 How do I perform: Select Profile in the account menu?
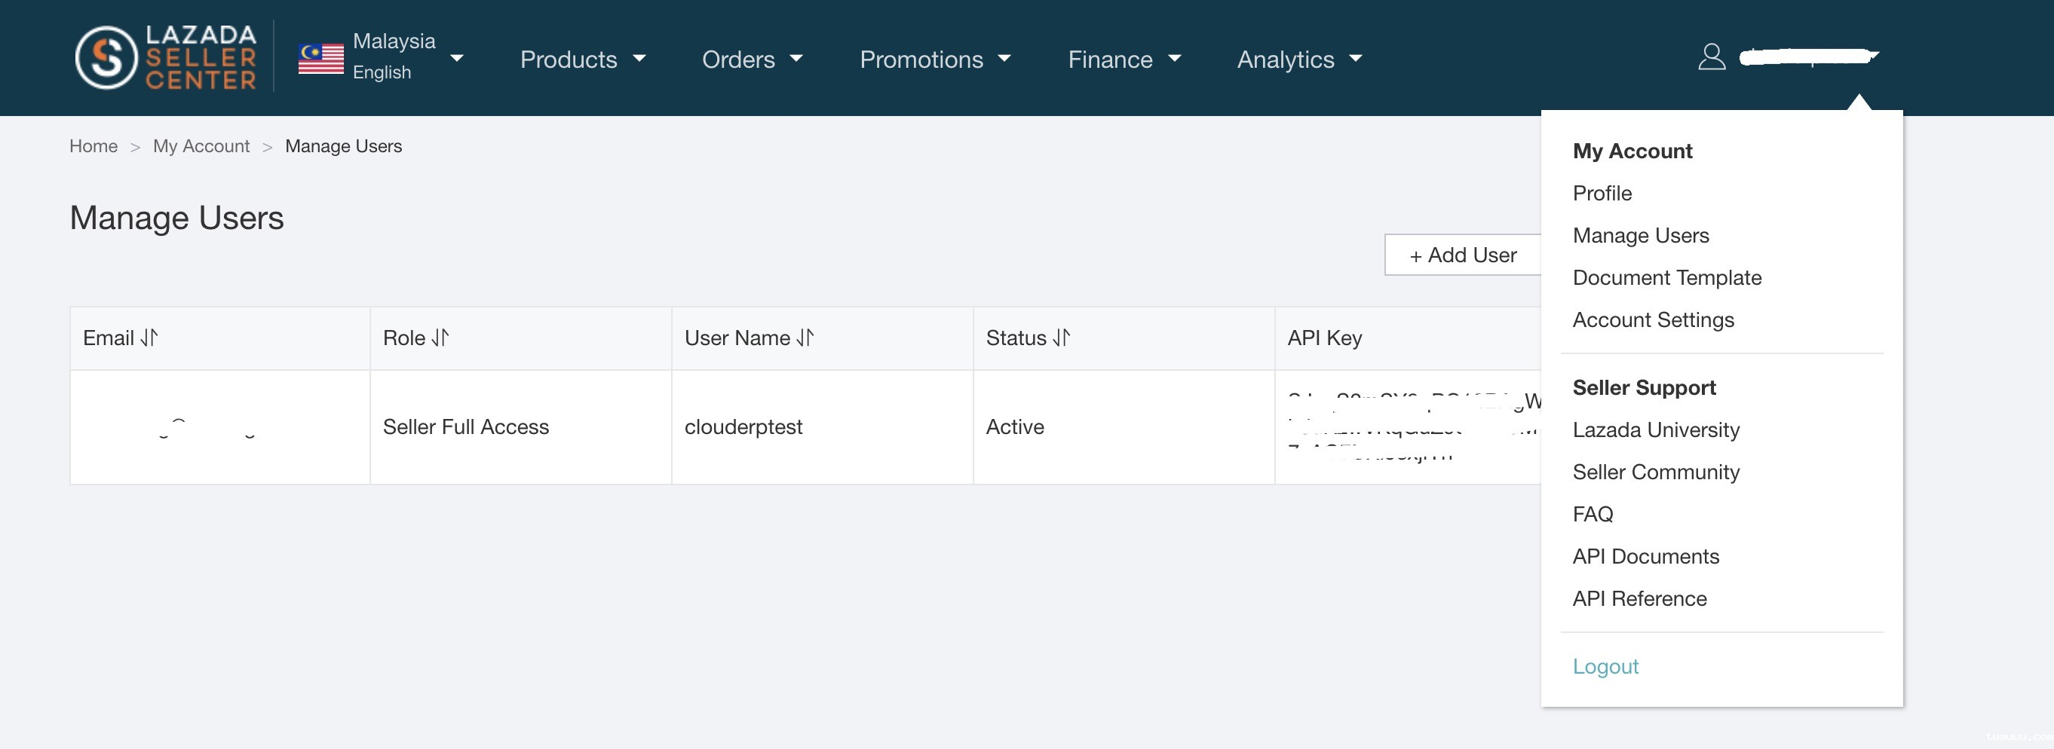(1601, 193)
